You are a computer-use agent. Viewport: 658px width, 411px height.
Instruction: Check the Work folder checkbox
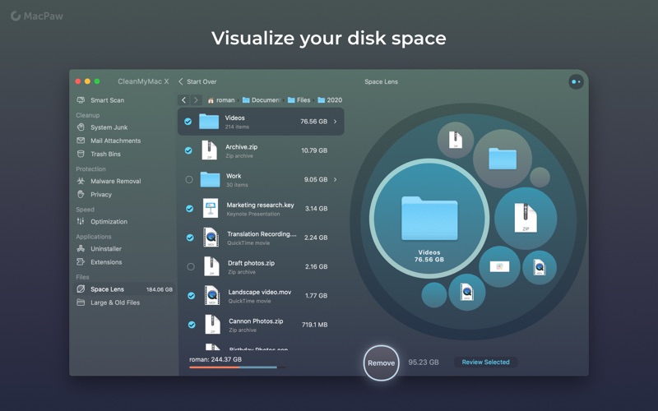click(189, 179)
